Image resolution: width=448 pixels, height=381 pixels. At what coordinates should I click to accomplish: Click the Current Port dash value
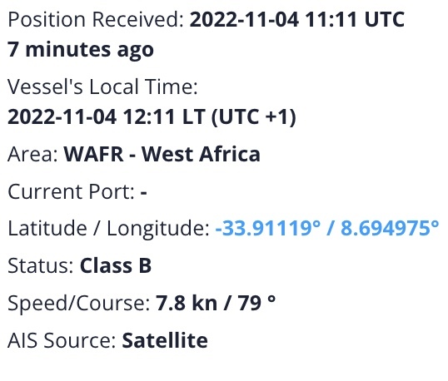[x=144, y=192]
